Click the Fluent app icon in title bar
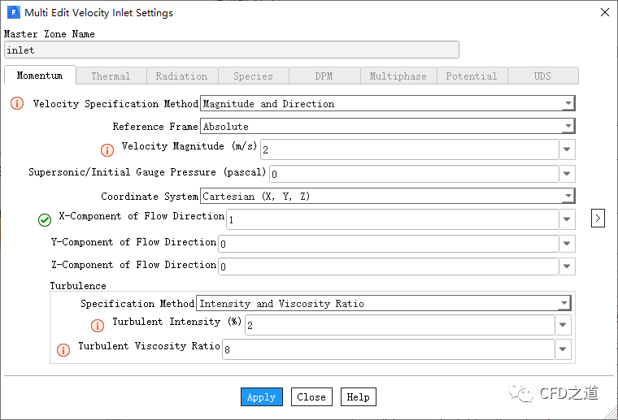 click(13, 13)
